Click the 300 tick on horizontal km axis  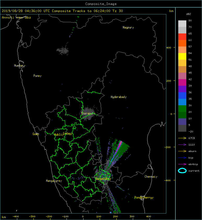click(132, 217)
